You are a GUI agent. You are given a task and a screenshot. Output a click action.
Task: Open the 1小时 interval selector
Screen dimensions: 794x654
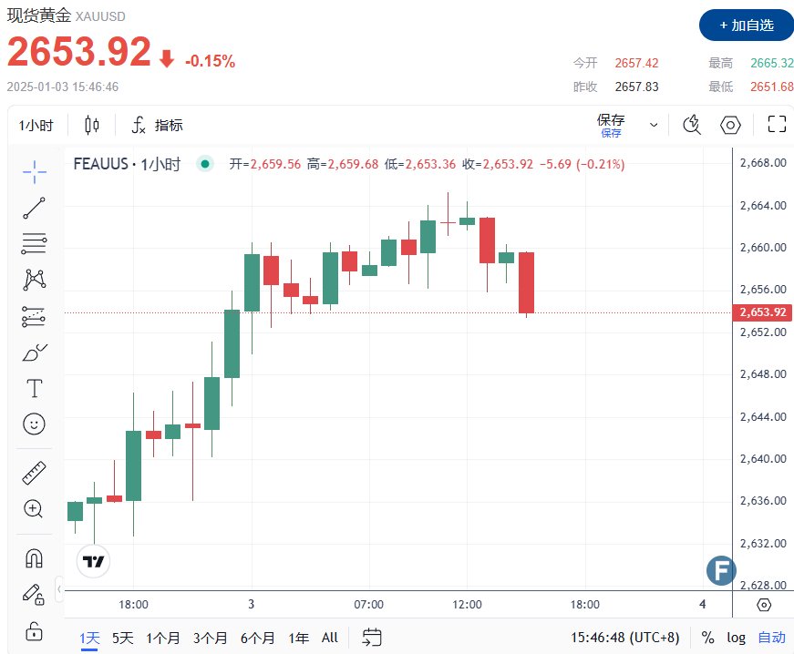(36, 125)
